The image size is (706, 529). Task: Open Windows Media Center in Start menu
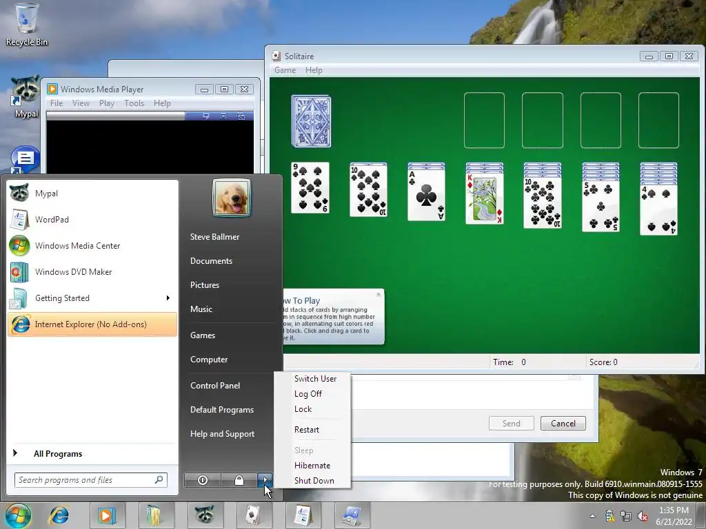pos(92,246)
